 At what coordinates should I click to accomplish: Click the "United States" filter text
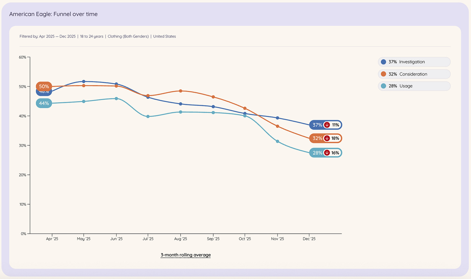(x=165, y=36)
